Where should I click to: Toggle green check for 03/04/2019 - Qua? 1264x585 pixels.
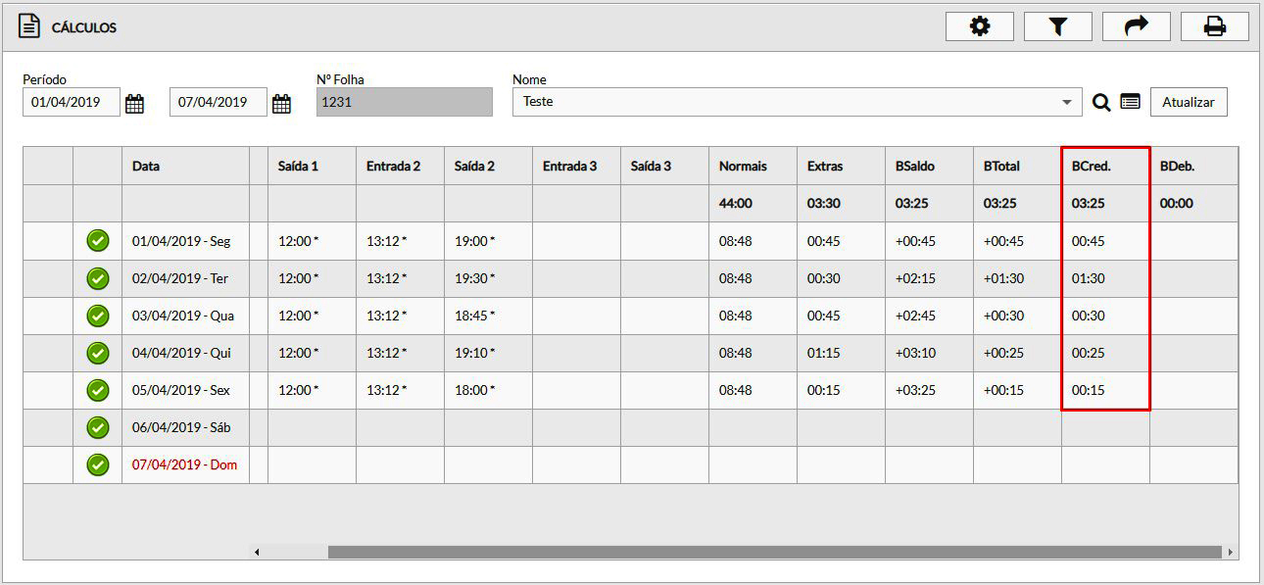pos(97,316)
